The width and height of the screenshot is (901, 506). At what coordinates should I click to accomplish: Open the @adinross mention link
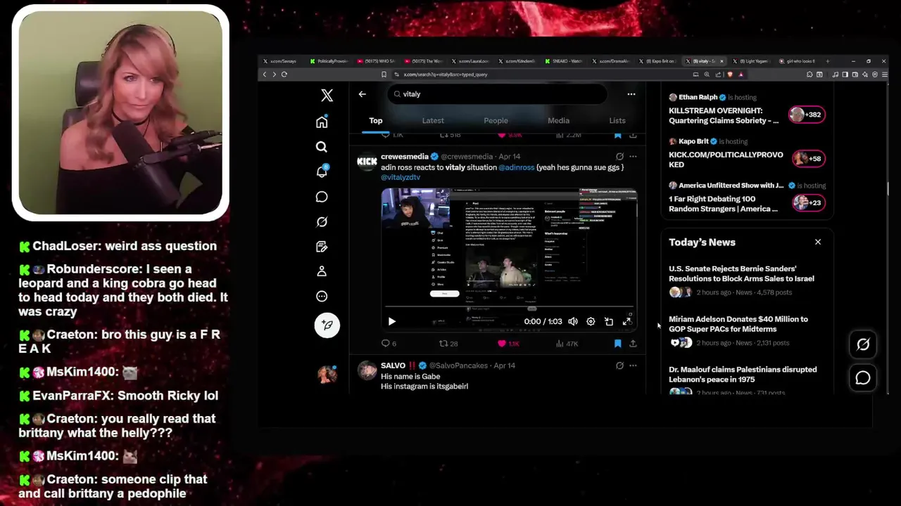(x=516, y=167)
